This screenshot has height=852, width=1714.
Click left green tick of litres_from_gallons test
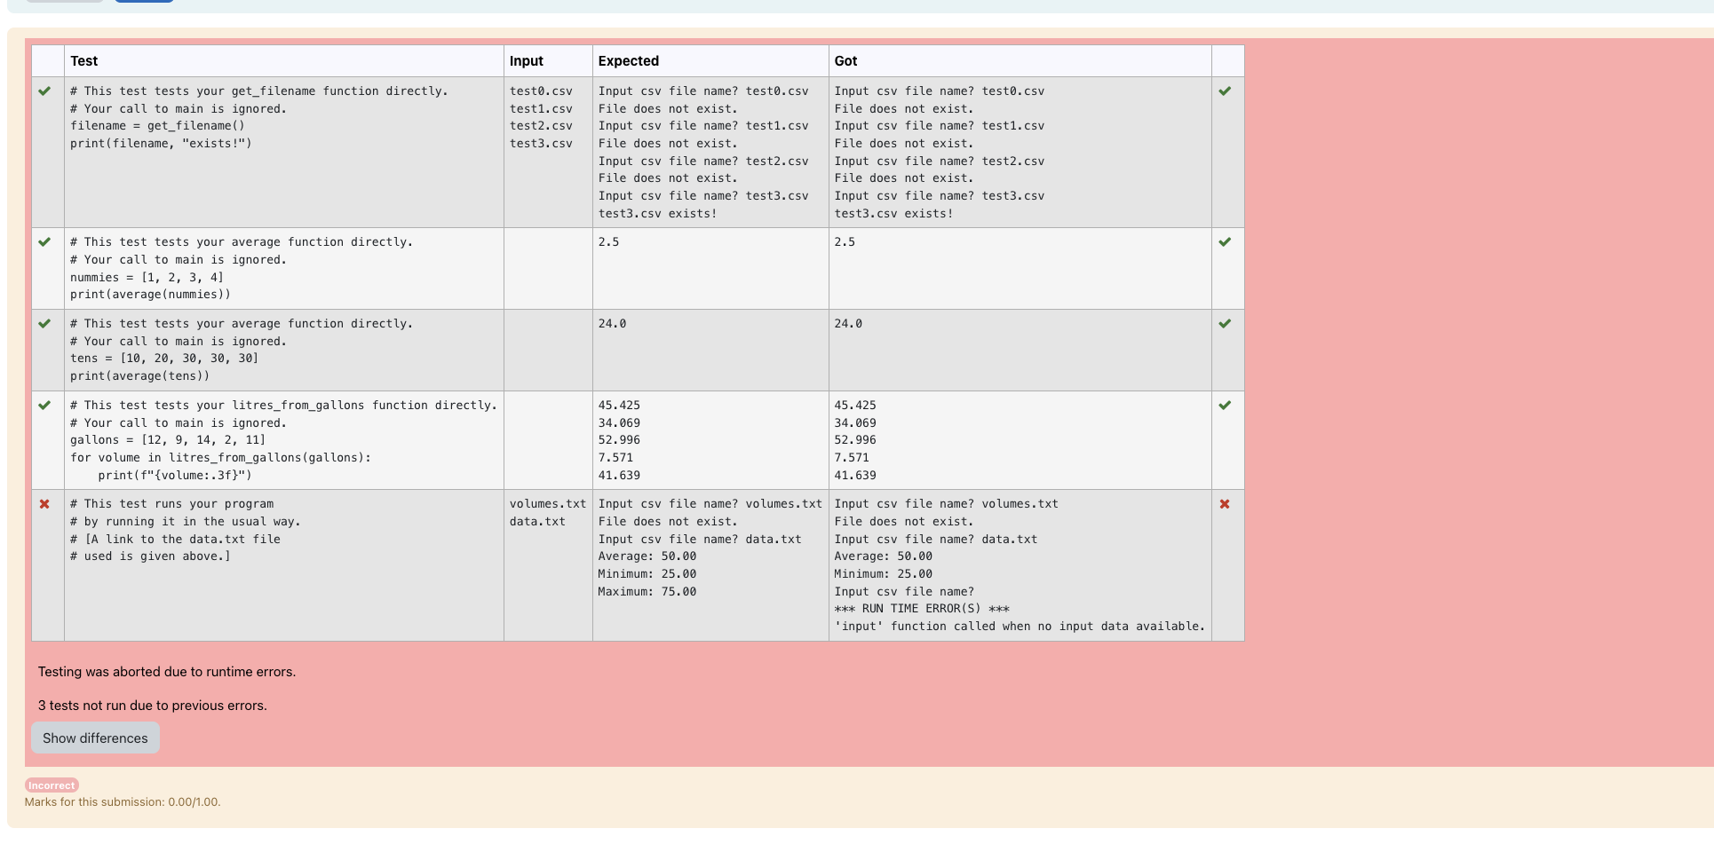coord(44,406)
